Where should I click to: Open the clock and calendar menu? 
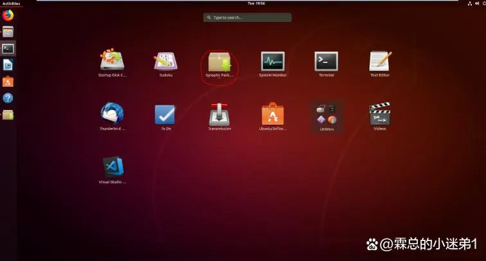pyautogui.click(x=256, y=3)
